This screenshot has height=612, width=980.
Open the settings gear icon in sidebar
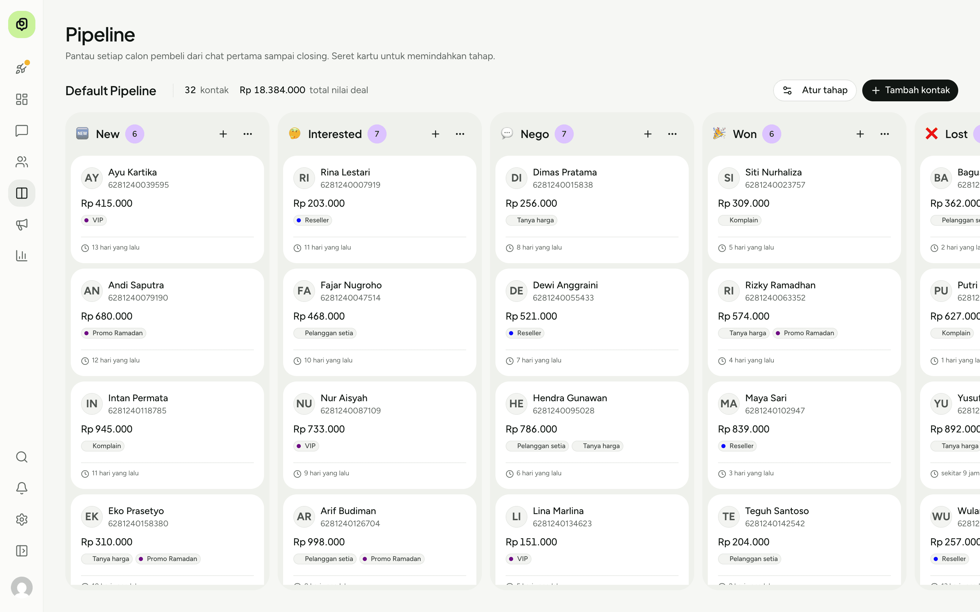click(x=22, y=519)
